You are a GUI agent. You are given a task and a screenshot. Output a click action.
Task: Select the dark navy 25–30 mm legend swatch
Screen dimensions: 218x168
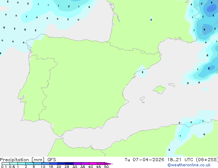click(x=69, y=164)
